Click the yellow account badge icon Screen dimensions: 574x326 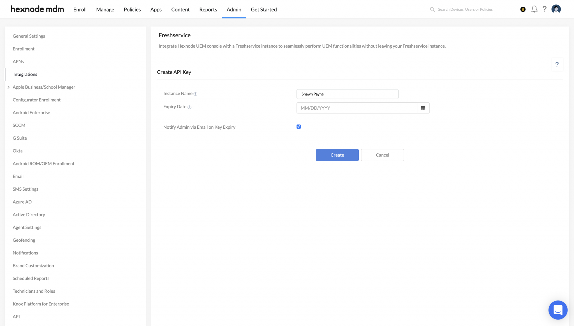coord(522,9)
